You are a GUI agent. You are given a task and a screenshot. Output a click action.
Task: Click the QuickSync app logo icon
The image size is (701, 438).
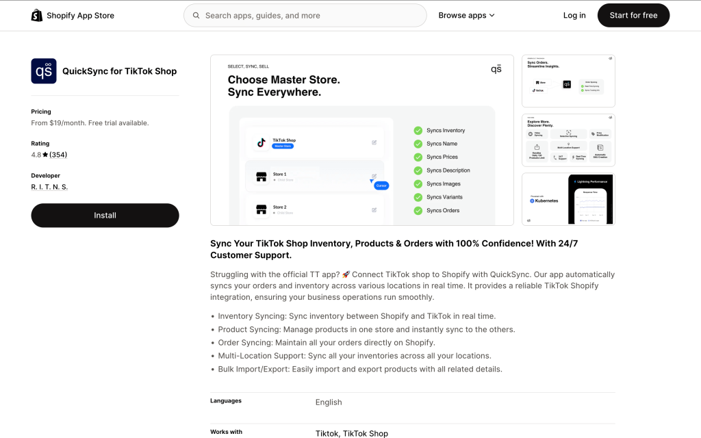coord(44,71)
